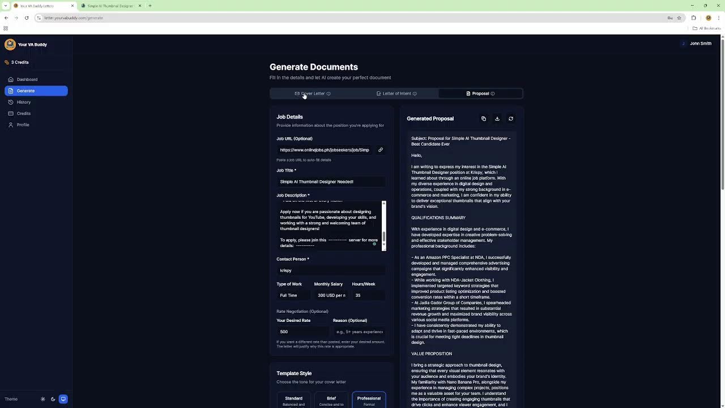This screenshot has width=725, height=408.
Task: Select the Professional template style
Action: [x=369, y=400]
